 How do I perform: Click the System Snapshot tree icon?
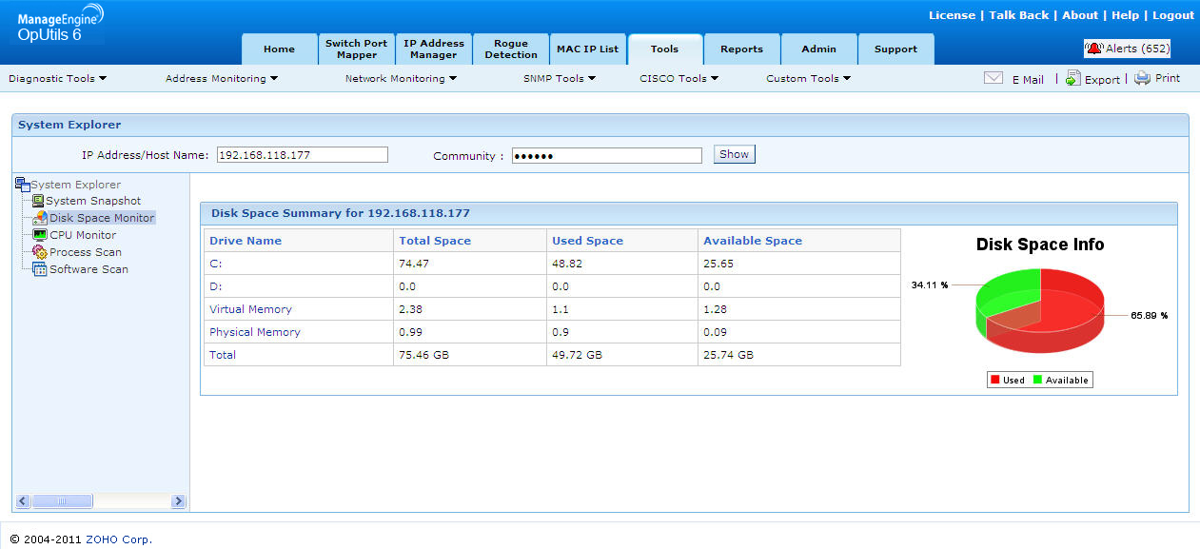(x=38, y=201)
